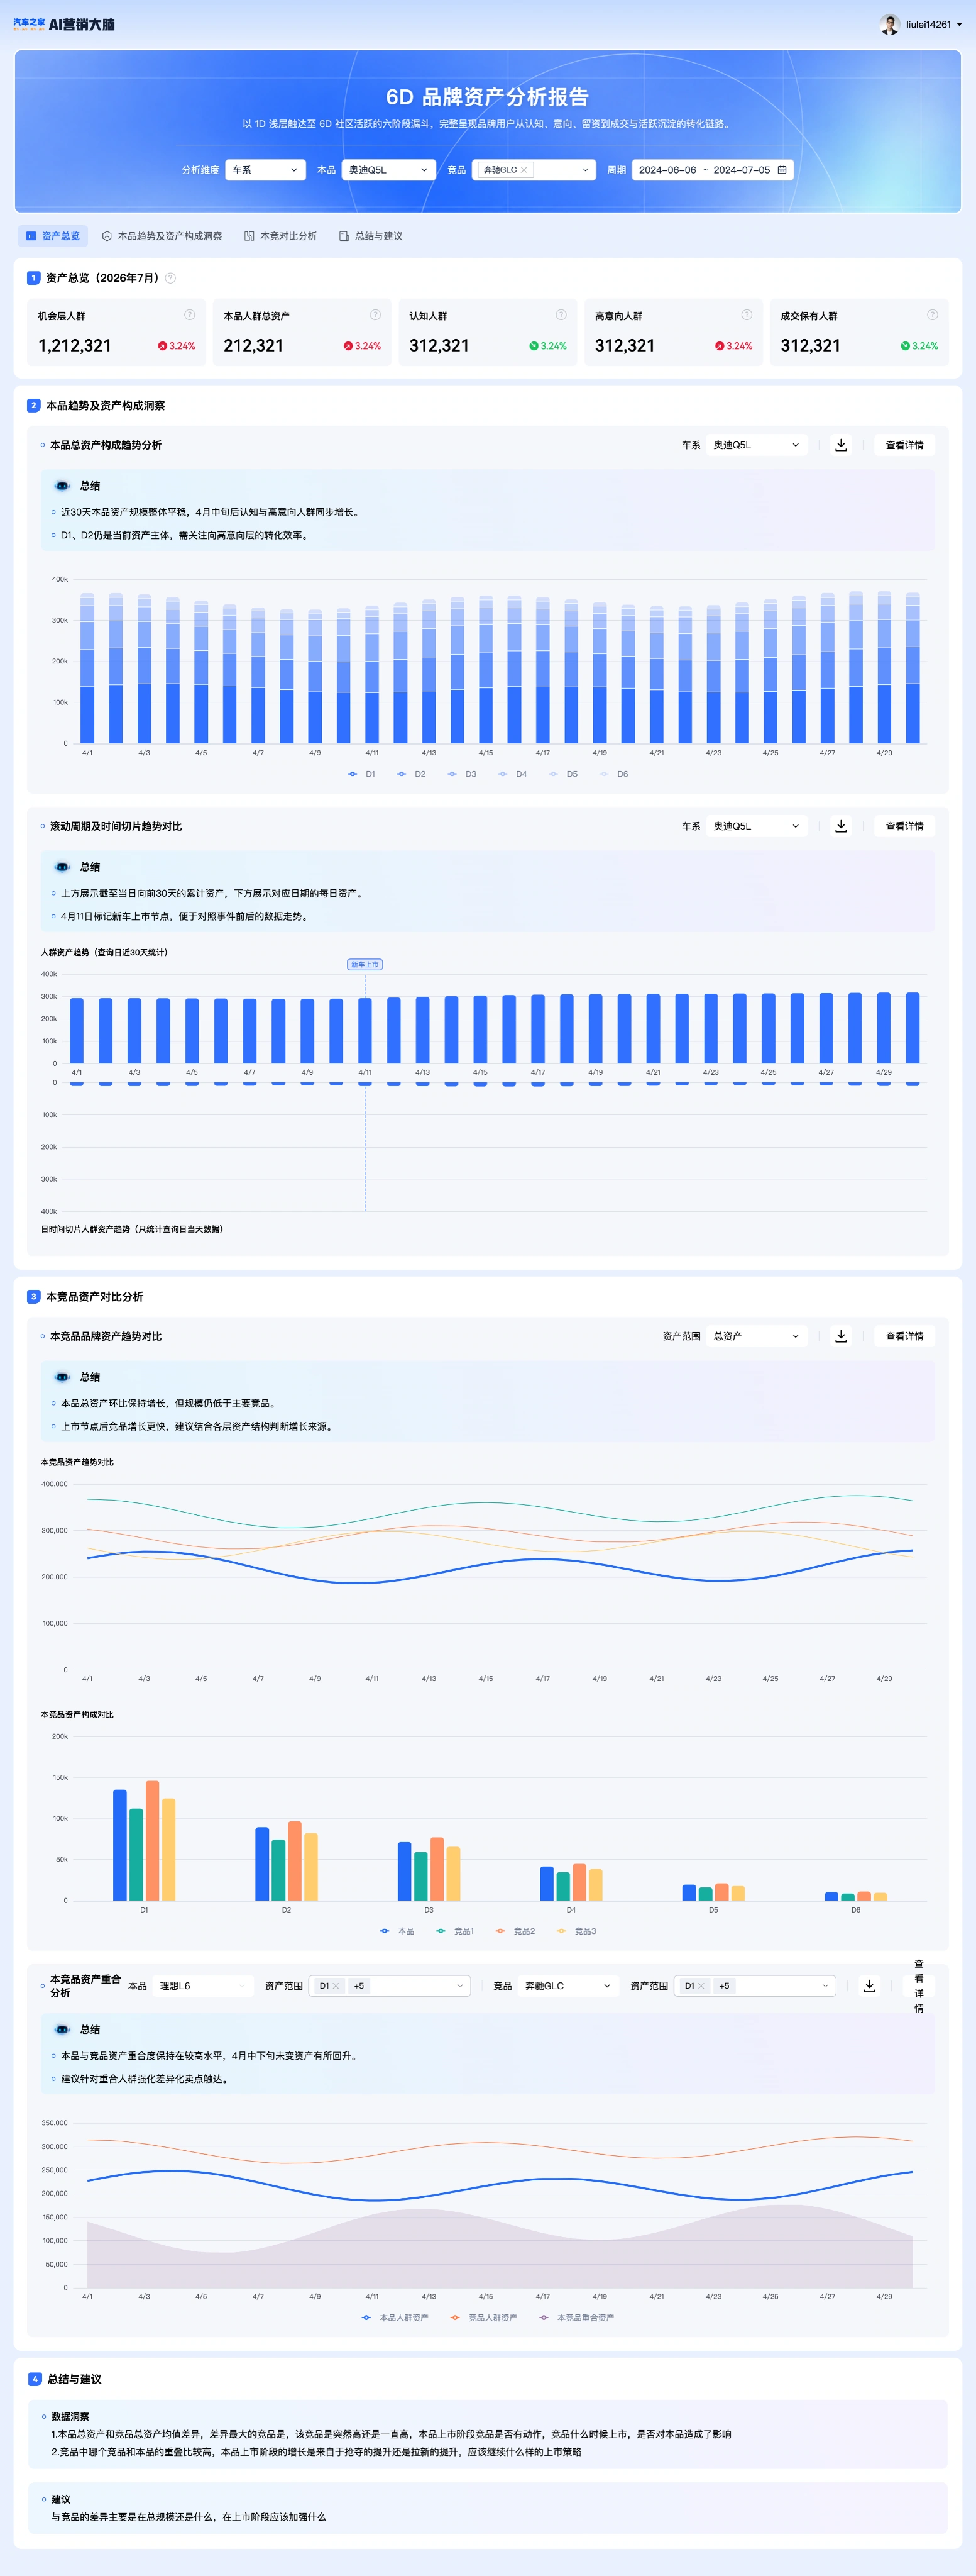Click 查看详情 for 本竞品品牌资产趋势对比

coord(904,1336)
